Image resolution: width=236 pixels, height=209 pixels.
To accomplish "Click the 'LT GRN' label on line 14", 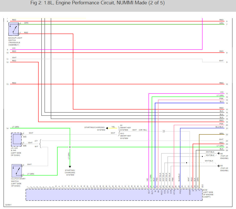I will coord(16,127).
